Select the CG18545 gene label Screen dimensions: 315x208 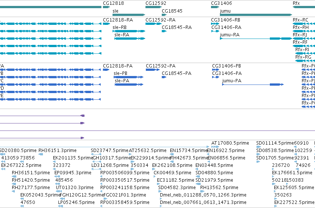(x=172, y=11)
